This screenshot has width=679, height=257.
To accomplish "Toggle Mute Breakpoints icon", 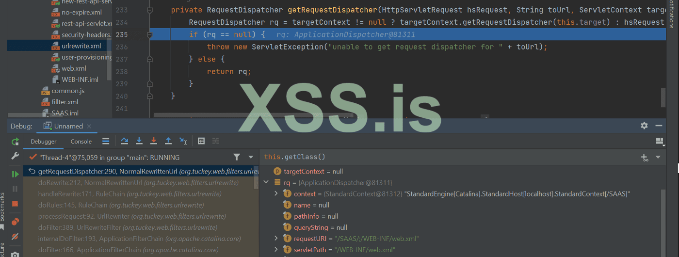I will (15, 237).
